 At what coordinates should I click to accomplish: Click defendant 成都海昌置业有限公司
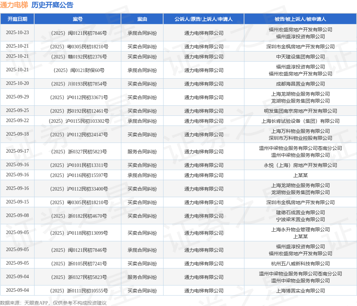click(x=300, y=84)
